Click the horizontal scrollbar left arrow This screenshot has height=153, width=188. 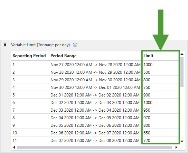(x=14, y=147)
